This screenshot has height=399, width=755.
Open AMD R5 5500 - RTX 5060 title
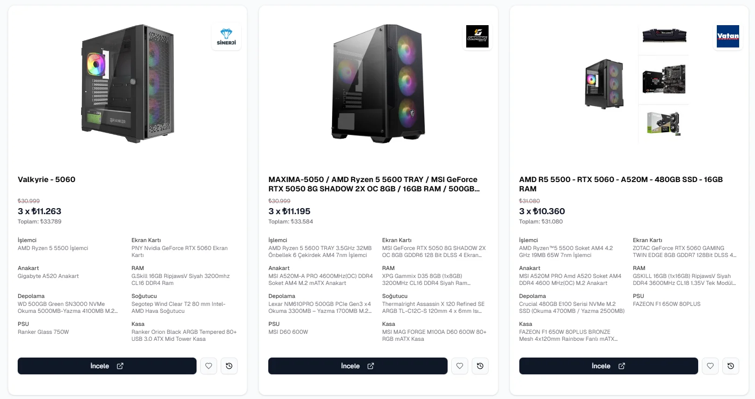click(621, 184)
